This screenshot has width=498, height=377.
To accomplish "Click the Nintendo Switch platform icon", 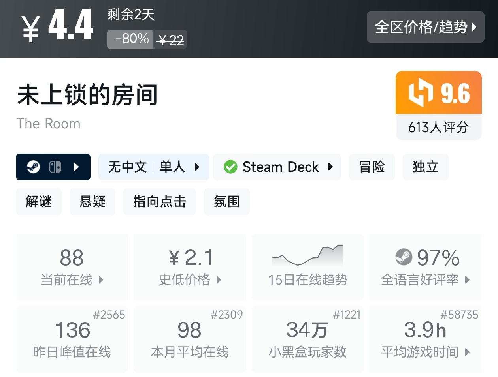I will tap(55, 167).
